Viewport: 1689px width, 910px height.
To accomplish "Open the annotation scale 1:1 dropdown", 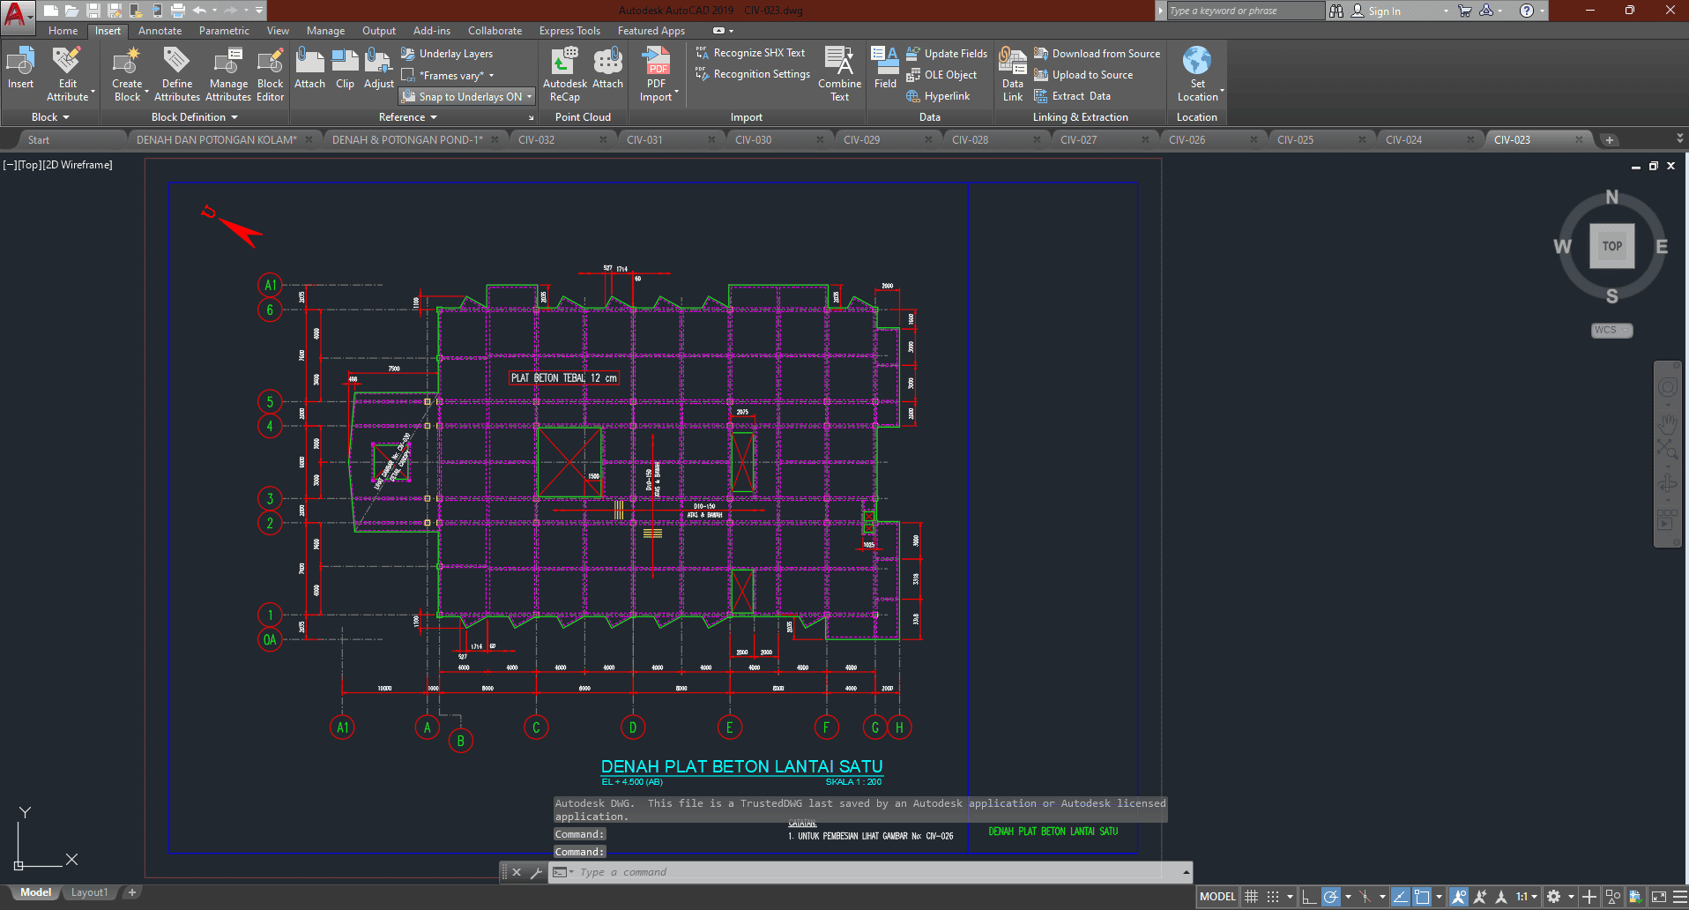I will 1527,897.
